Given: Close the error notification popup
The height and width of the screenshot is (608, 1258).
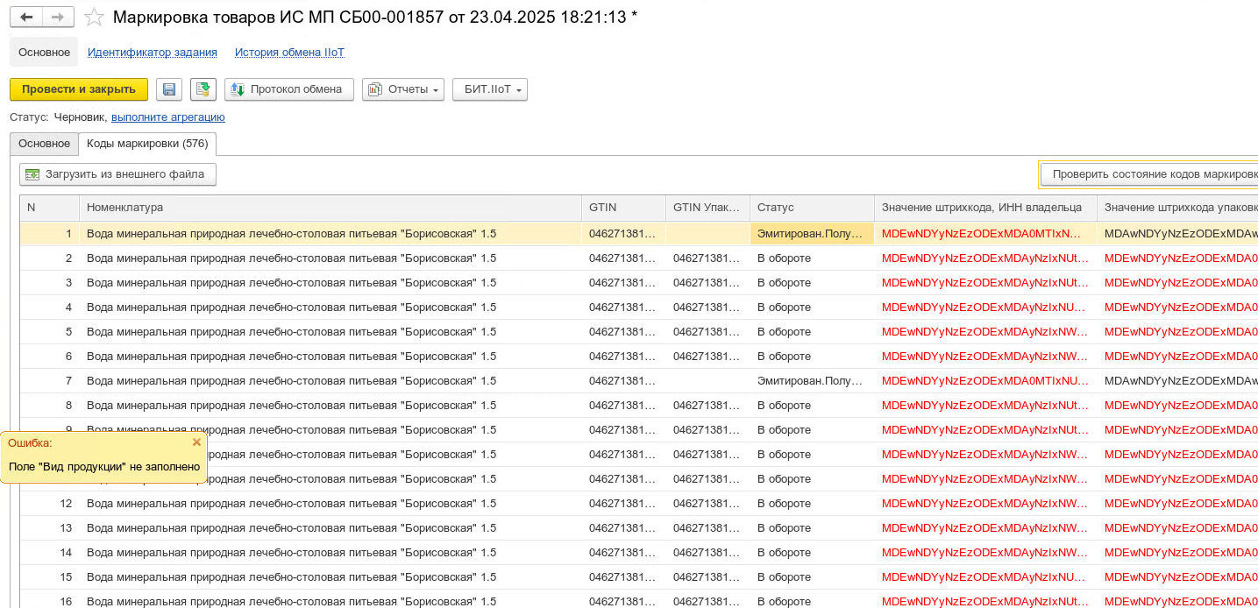Looking at the screenshot, I should (196, 442).
